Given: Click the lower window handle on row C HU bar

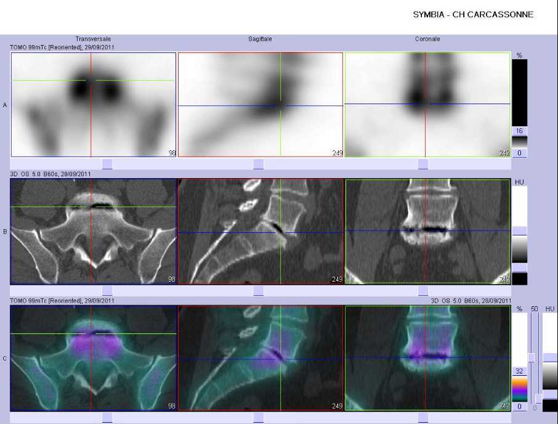Looking at the screenshot, I should tap(550, 394).
